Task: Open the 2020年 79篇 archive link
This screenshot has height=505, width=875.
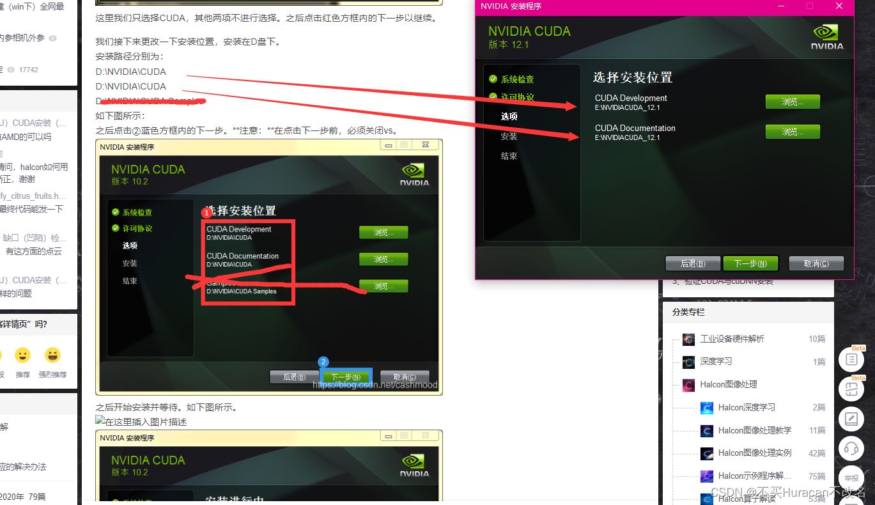Action: point(23,497)
